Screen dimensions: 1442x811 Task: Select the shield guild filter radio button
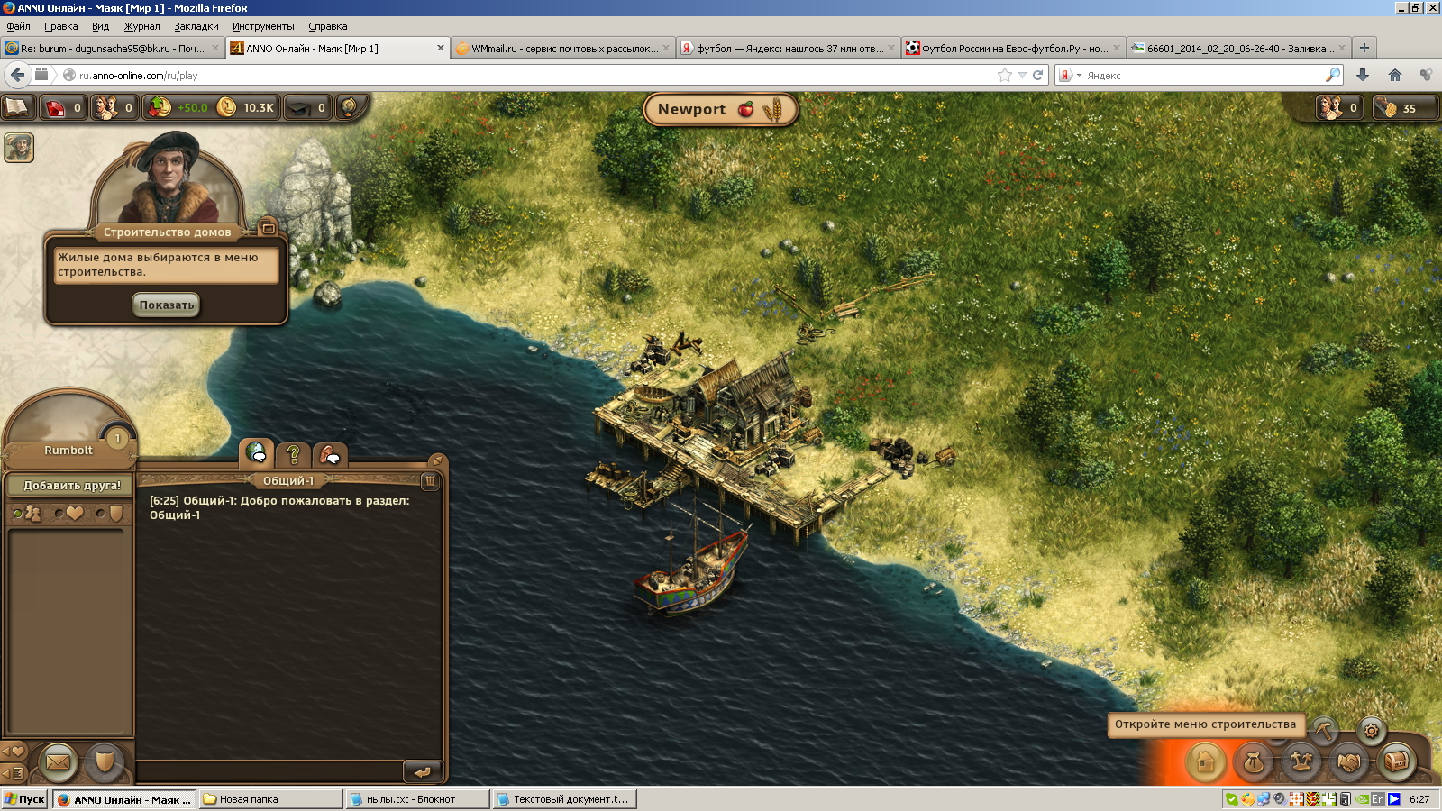coord(100,514)
